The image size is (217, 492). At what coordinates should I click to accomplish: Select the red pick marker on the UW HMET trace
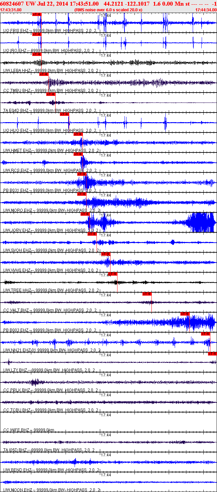pos(78,134)
